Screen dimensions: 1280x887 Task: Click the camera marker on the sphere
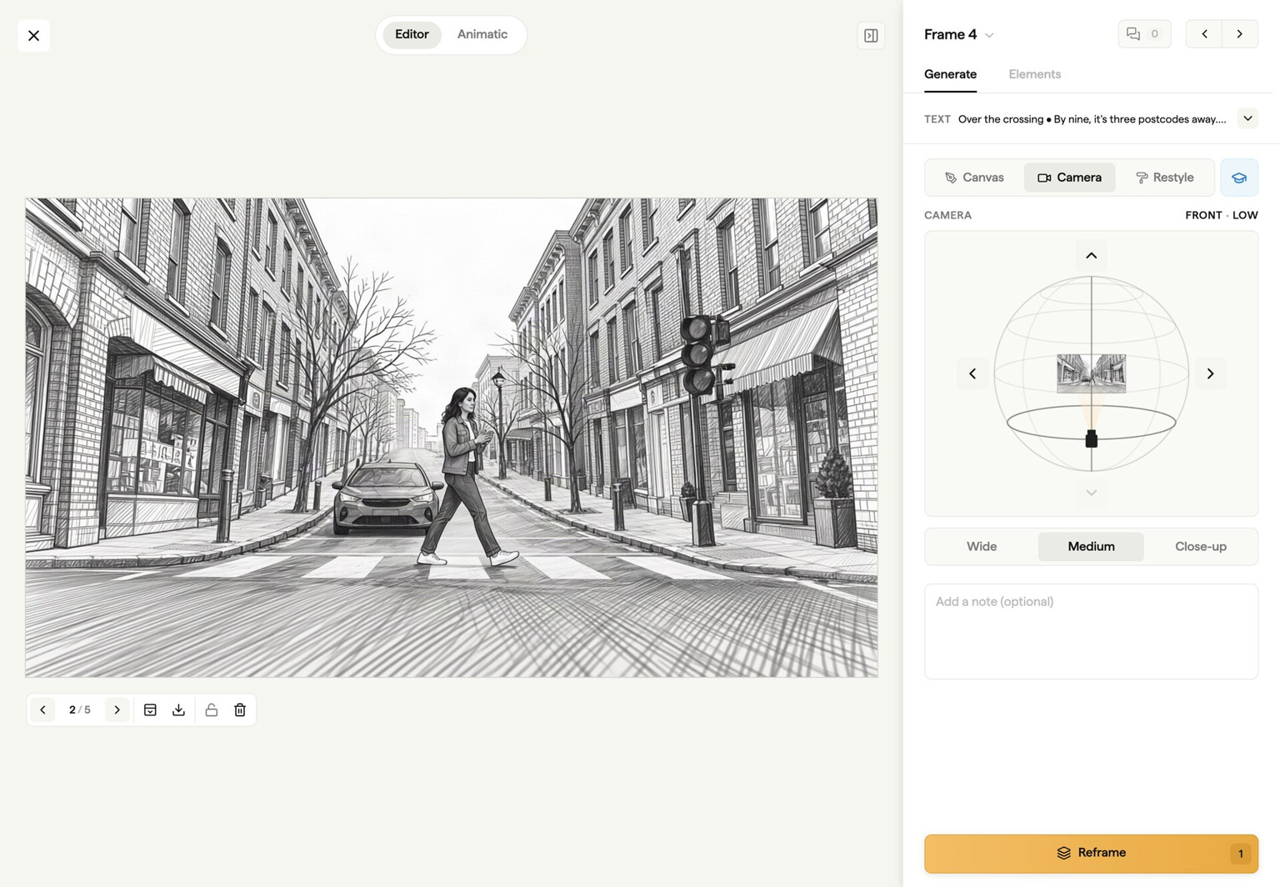(x=1091, y=438)
